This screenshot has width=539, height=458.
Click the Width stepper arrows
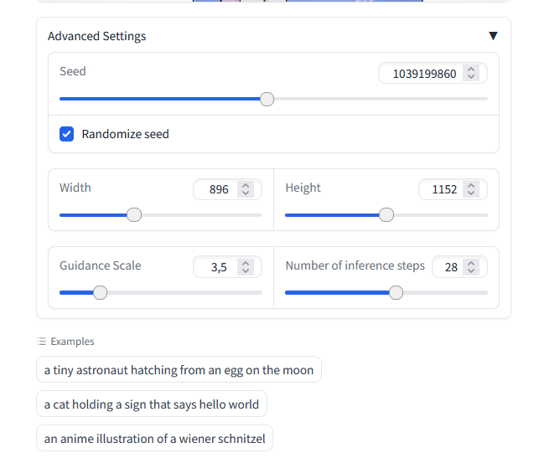click(246, 189)
